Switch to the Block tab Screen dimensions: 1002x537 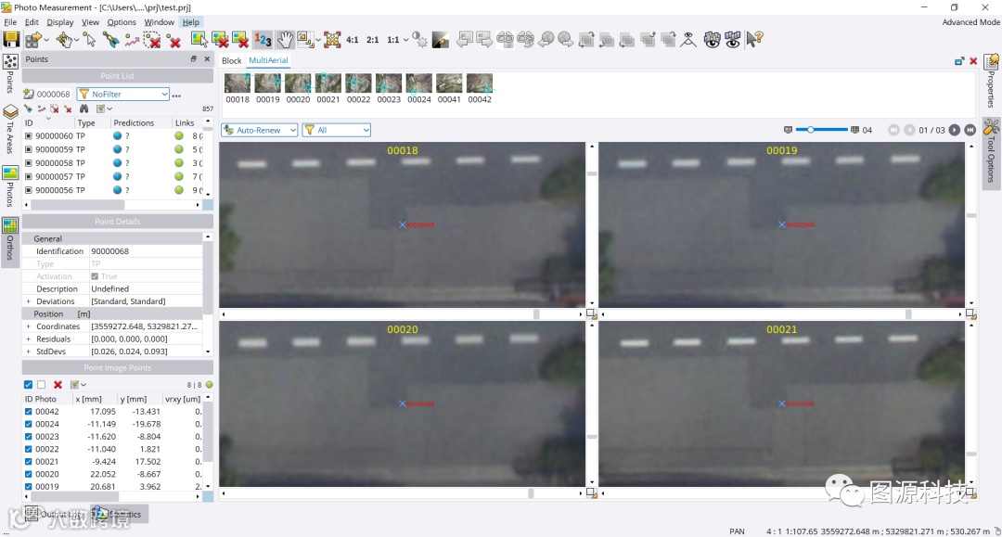pyautogui.click(x=231, y=60)
